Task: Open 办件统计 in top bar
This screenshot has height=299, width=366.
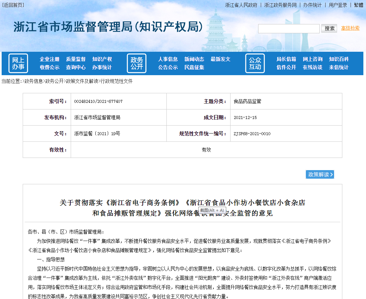Action: point(312,5)
